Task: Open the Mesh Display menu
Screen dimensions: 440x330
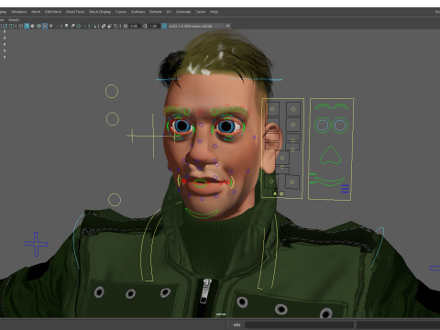Action: tap(100, 12)
